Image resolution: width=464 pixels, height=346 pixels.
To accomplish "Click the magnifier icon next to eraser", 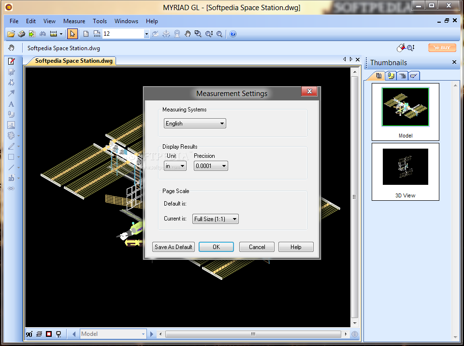I will (x=411, y=48).
